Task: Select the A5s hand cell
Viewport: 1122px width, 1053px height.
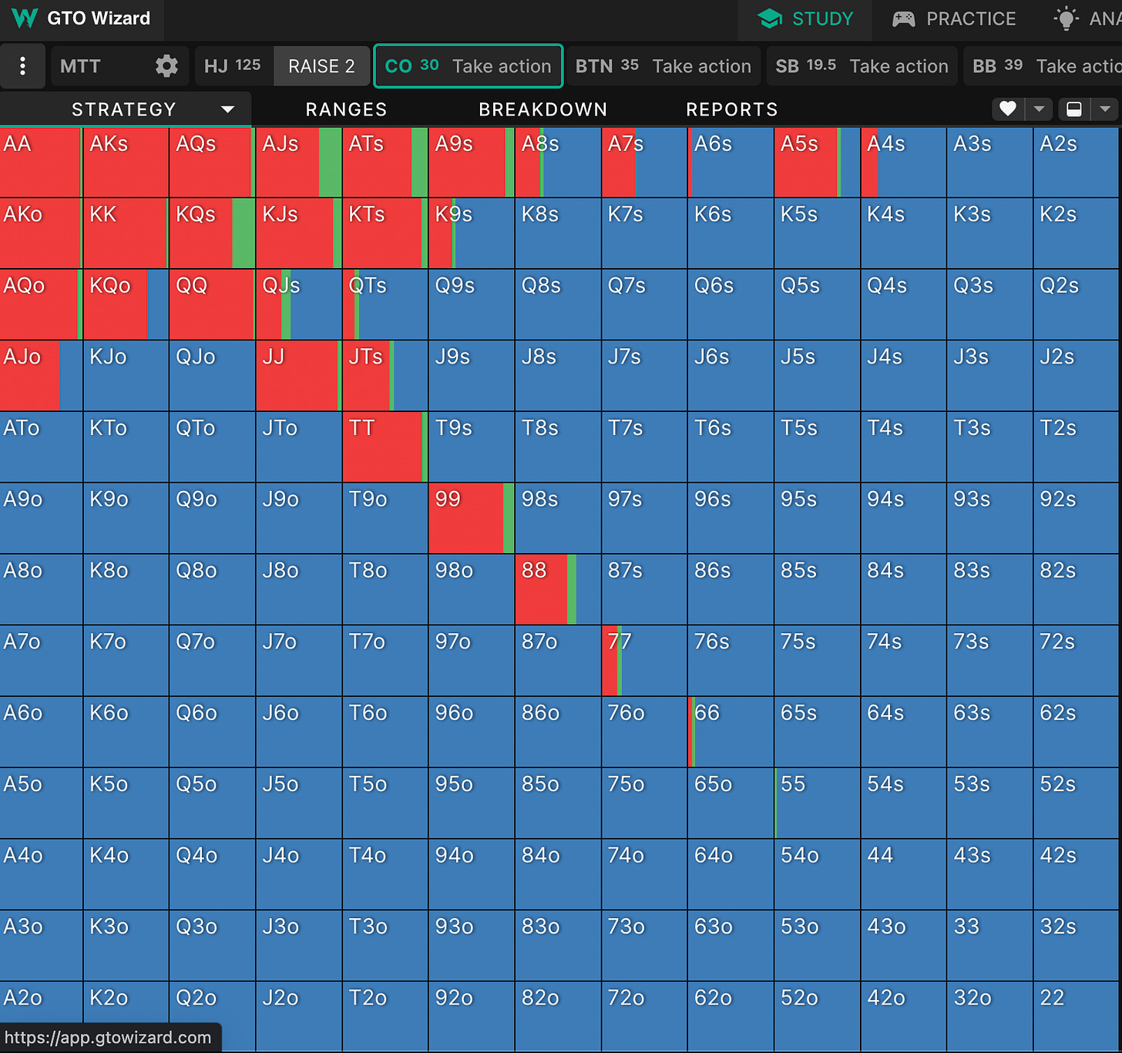Action: click(x=817, y=162)
